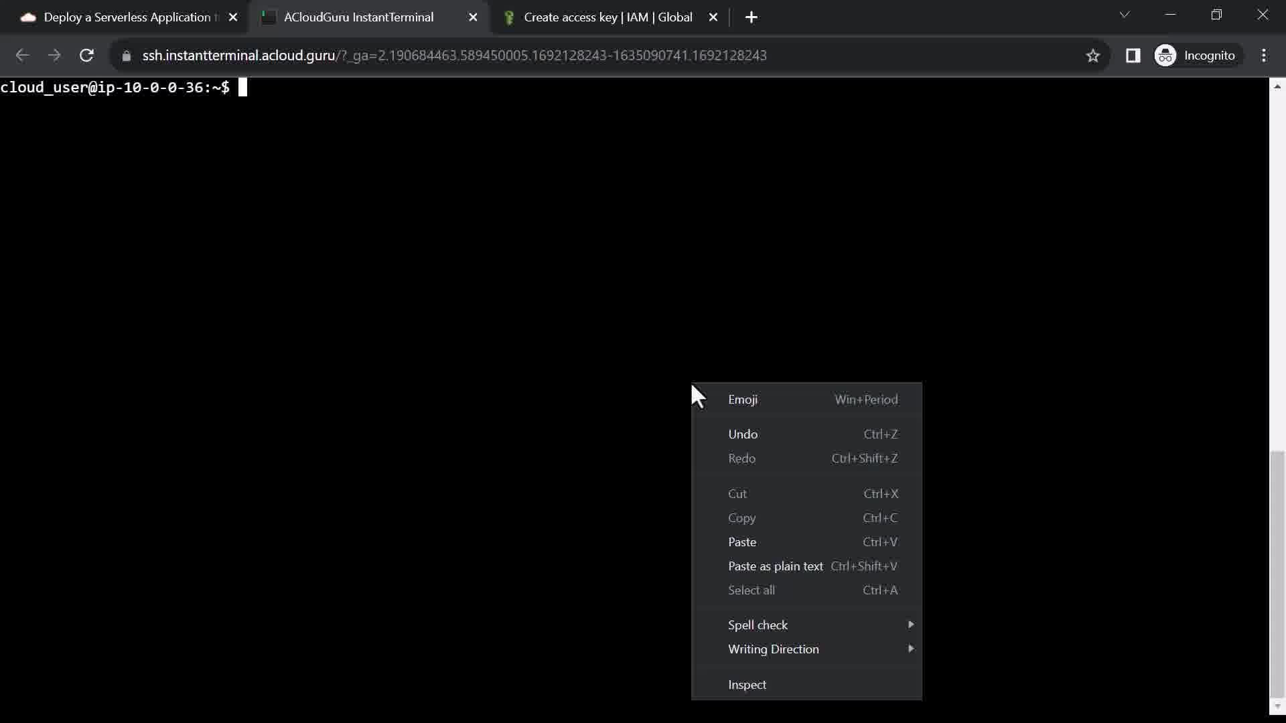Open a new tab with the plus icon
This screenshot has height=723, width=1286.
point(752,17)
